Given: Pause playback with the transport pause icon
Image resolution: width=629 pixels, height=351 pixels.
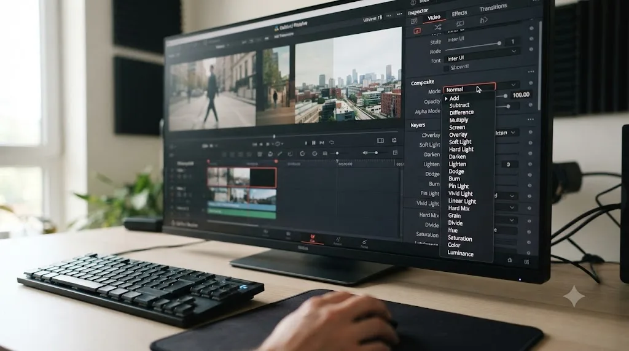Looking at the screenshot, I should 314,142.
